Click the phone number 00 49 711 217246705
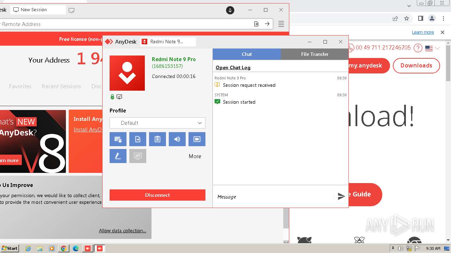This screenshot has width=451, height=253. point(383,47)
